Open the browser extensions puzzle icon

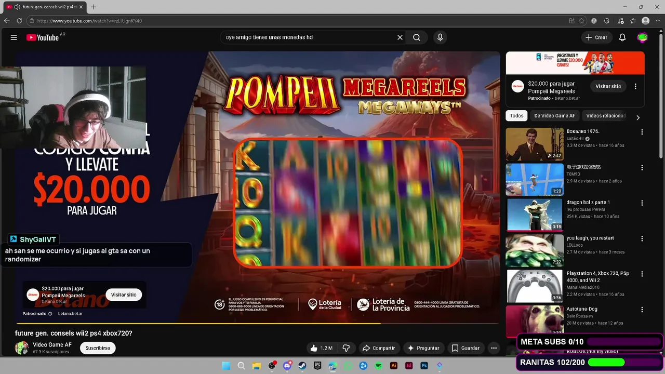click(606, 21)
